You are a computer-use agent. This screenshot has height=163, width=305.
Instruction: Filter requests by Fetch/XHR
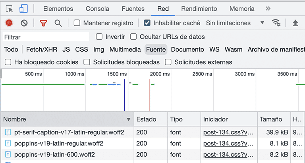42,50
